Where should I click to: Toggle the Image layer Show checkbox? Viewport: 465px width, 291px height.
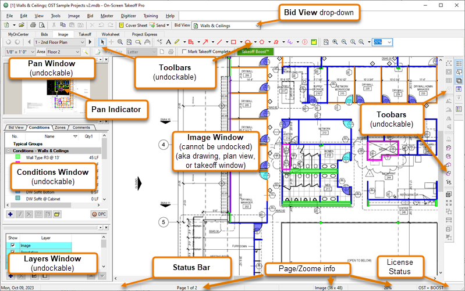(13, 245)
